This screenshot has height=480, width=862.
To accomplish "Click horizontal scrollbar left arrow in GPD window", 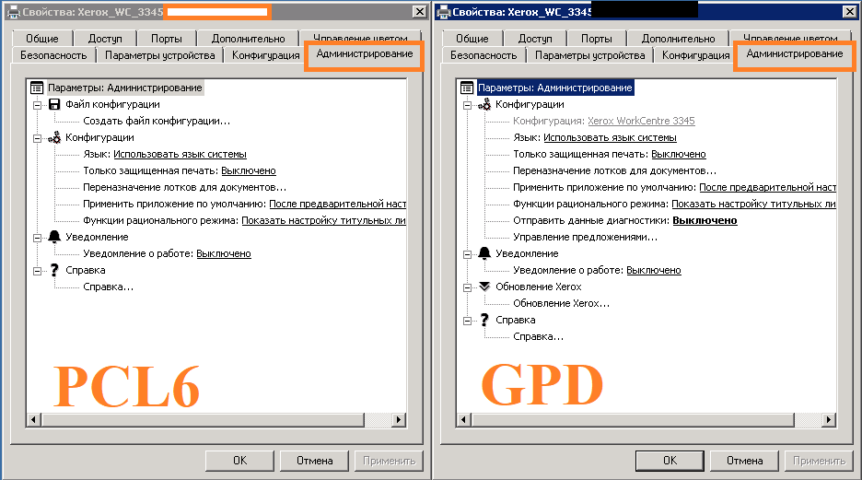I will click(x=463, y=420).
